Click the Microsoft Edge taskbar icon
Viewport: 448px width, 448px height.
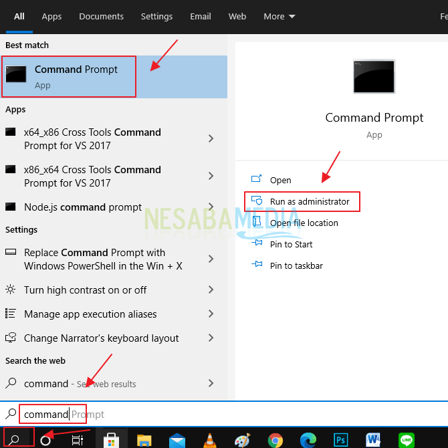tap(308, 440)
